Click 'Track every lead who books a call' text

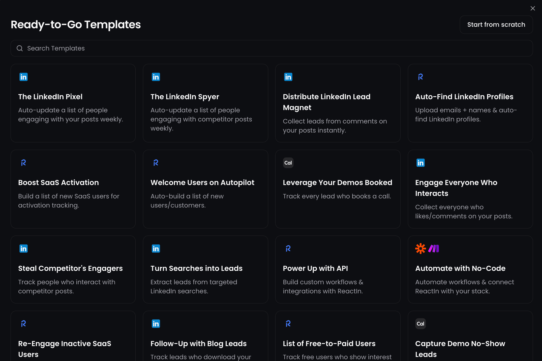coord(337,196)
